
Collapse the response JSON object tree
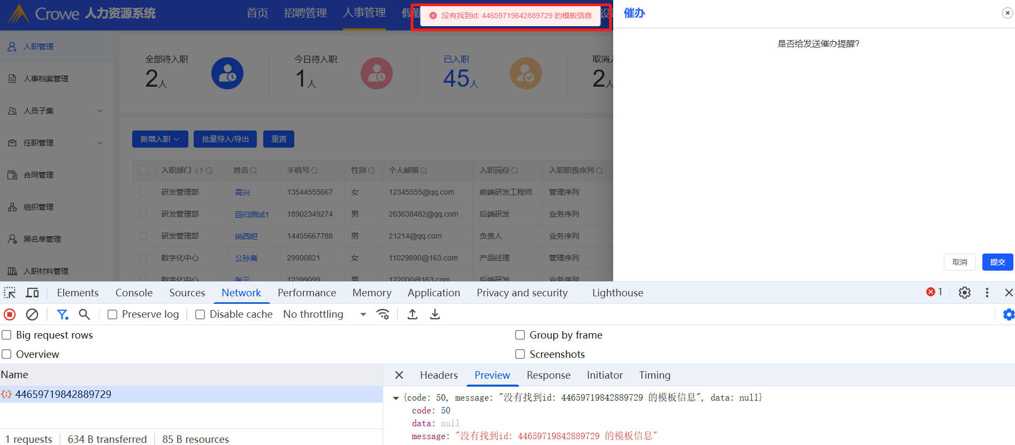tap(396, 398)
